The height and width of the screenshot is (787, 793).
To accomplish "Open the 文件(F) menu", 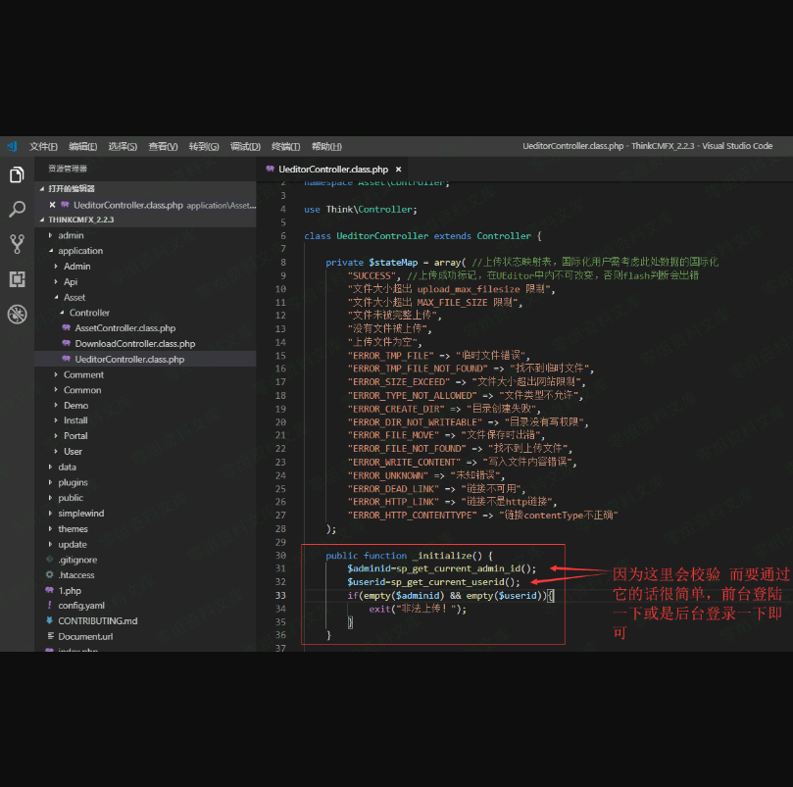I will [x=43, y=146].
